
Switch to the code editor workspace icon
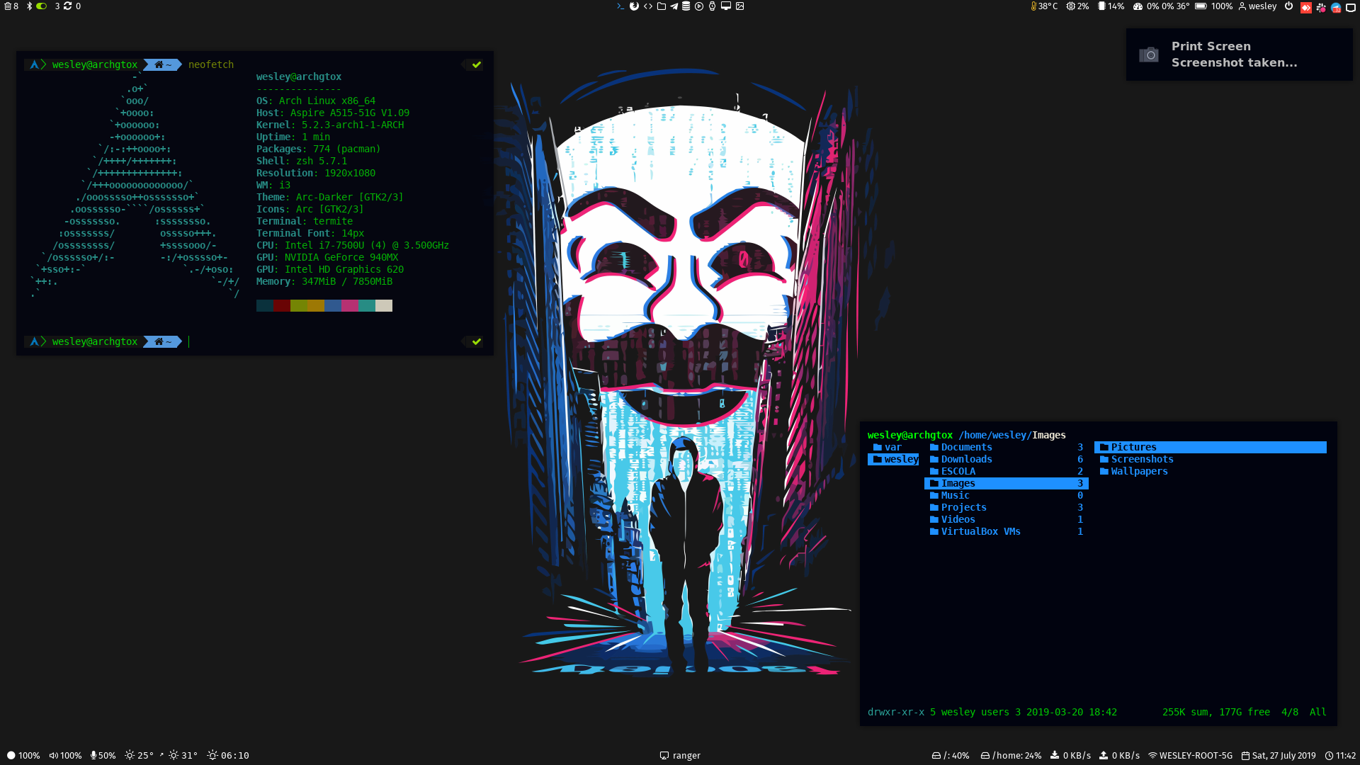pyautogui.click(x=648, y=6)
